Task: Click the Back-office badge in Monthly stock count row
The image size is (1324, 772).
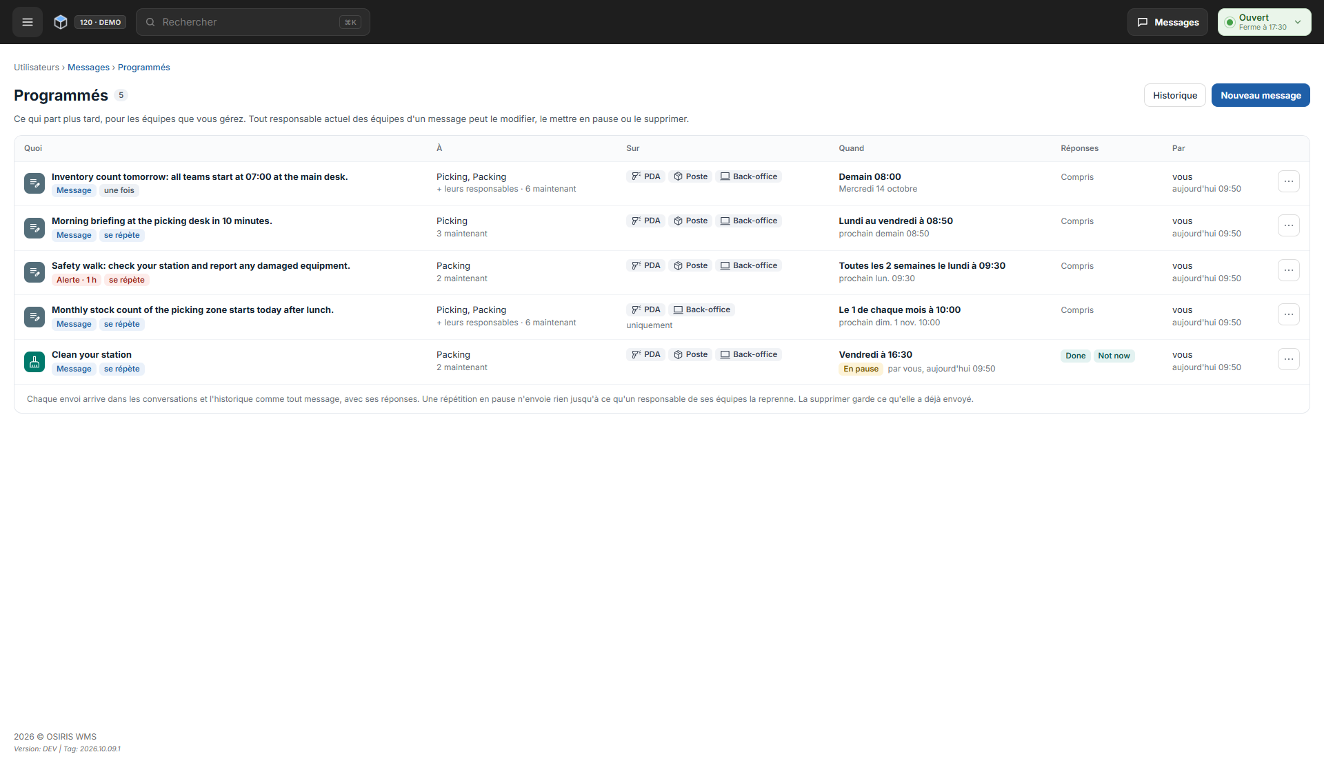Action: (x=701, y=309)
